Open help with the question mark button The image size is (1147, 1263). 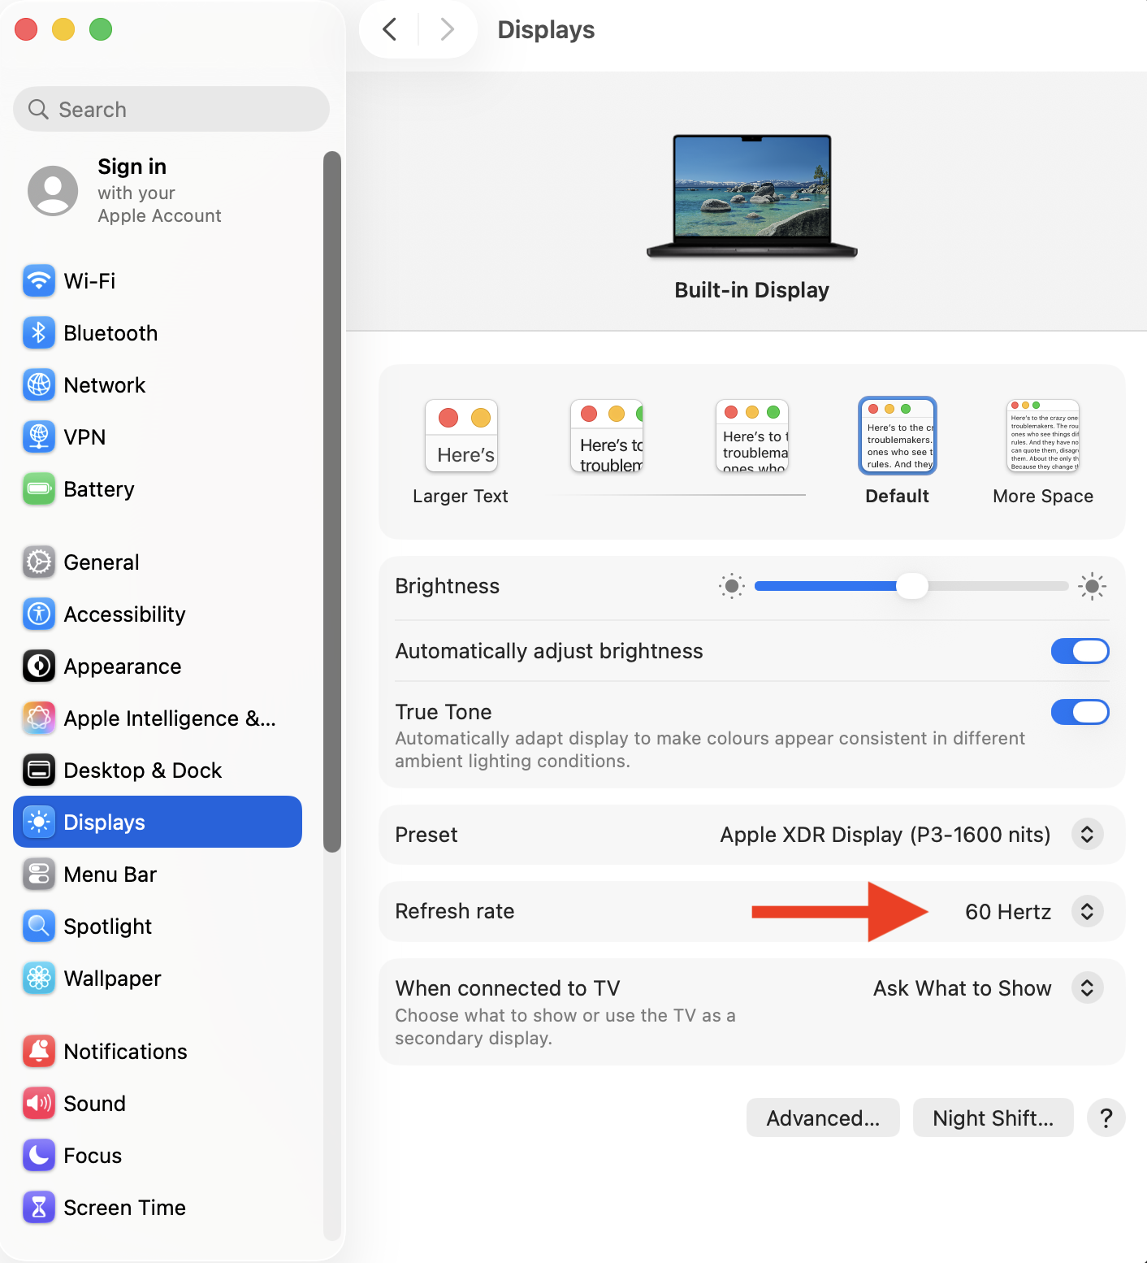(x=1106, y=1118)
